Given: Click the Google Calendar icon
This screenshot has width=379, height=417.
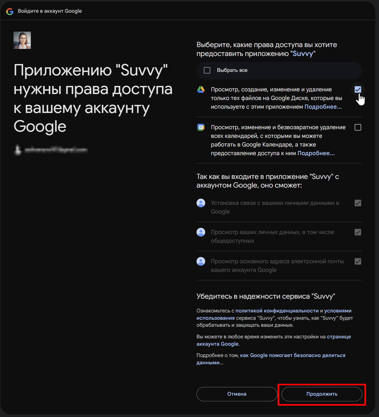Looking at the screenshot, I should [201, 127].
